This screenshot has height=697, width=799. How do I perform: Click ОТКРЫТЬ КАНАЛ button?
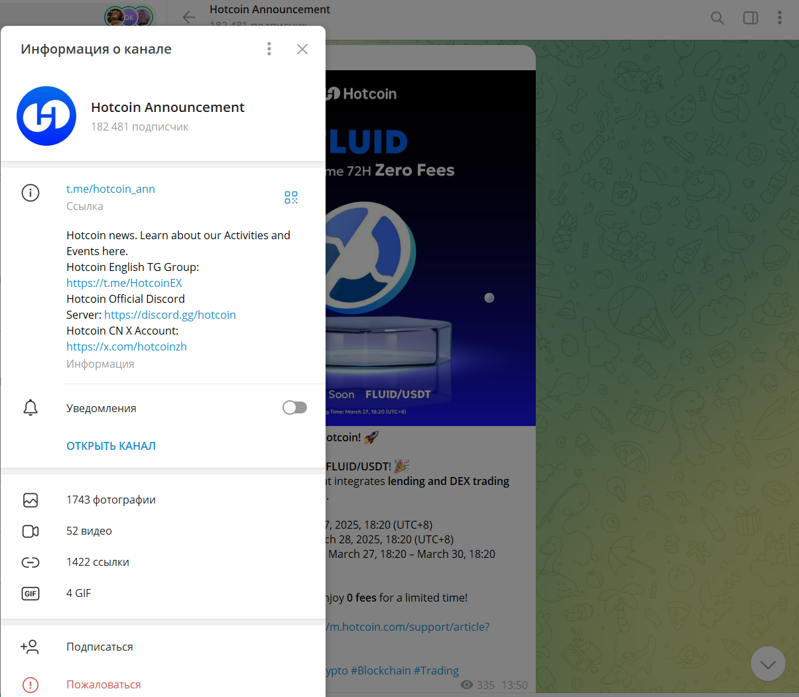click(x=111, y=446)
